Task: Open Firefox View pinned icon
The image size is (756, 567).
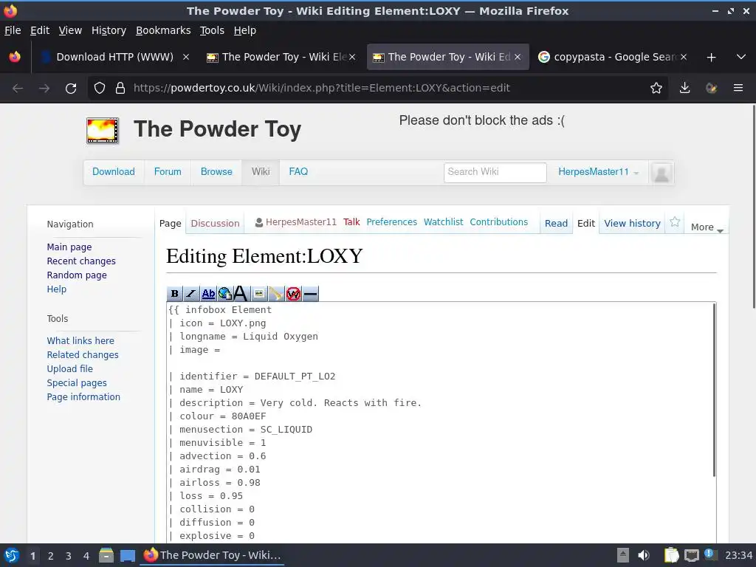Action: click(x=15, y=57)
